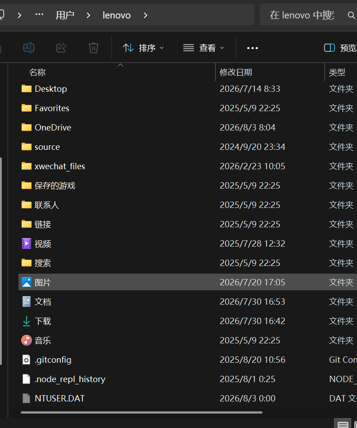Select the Desktop folder icon

point(27,89)
